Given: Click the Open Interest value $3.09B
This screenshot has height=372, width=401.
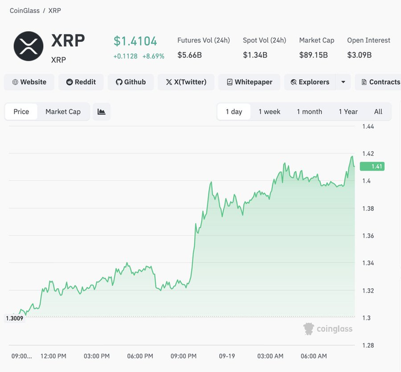Looking at the screenshot, I should (x=359, y=55).
